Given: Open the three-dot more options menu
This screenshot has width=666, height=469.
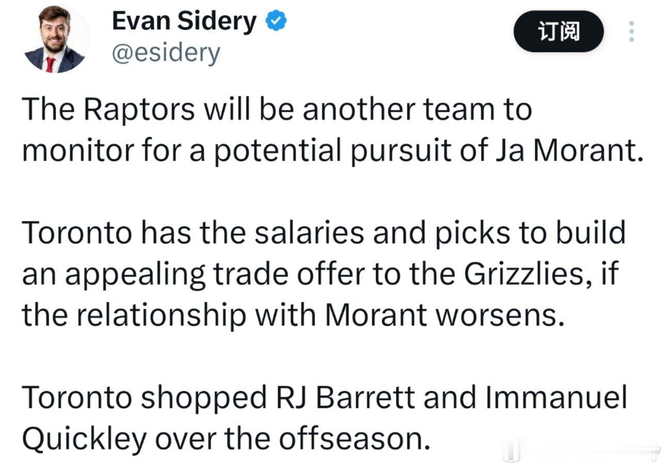Looking at the screenshot, I should (x=630, y=33).
